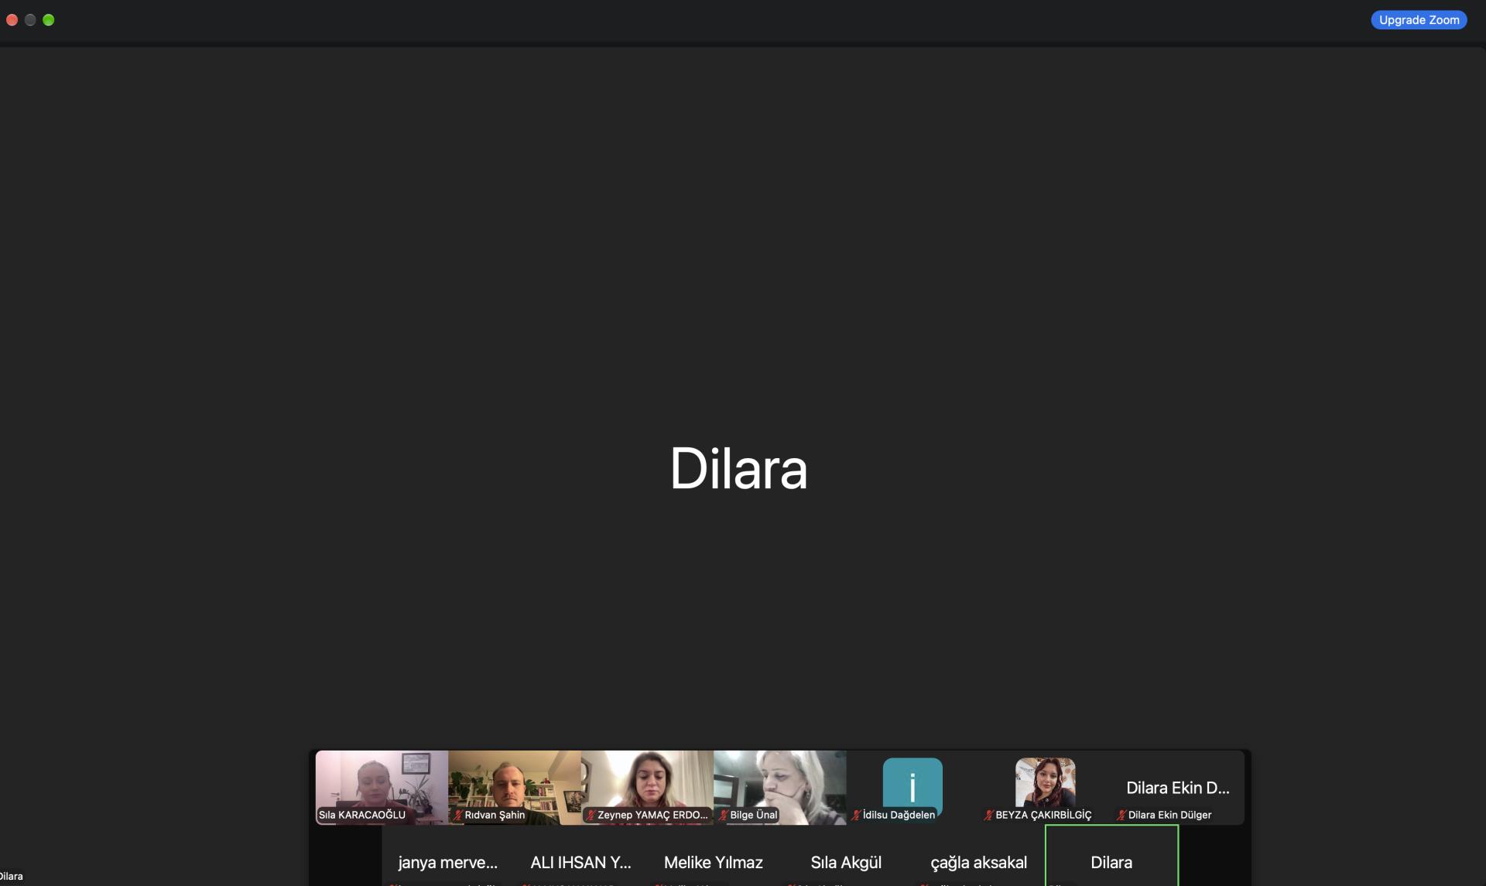
Task: Click the İdilsu Dağdelen name label
Action: click(899, 815)
